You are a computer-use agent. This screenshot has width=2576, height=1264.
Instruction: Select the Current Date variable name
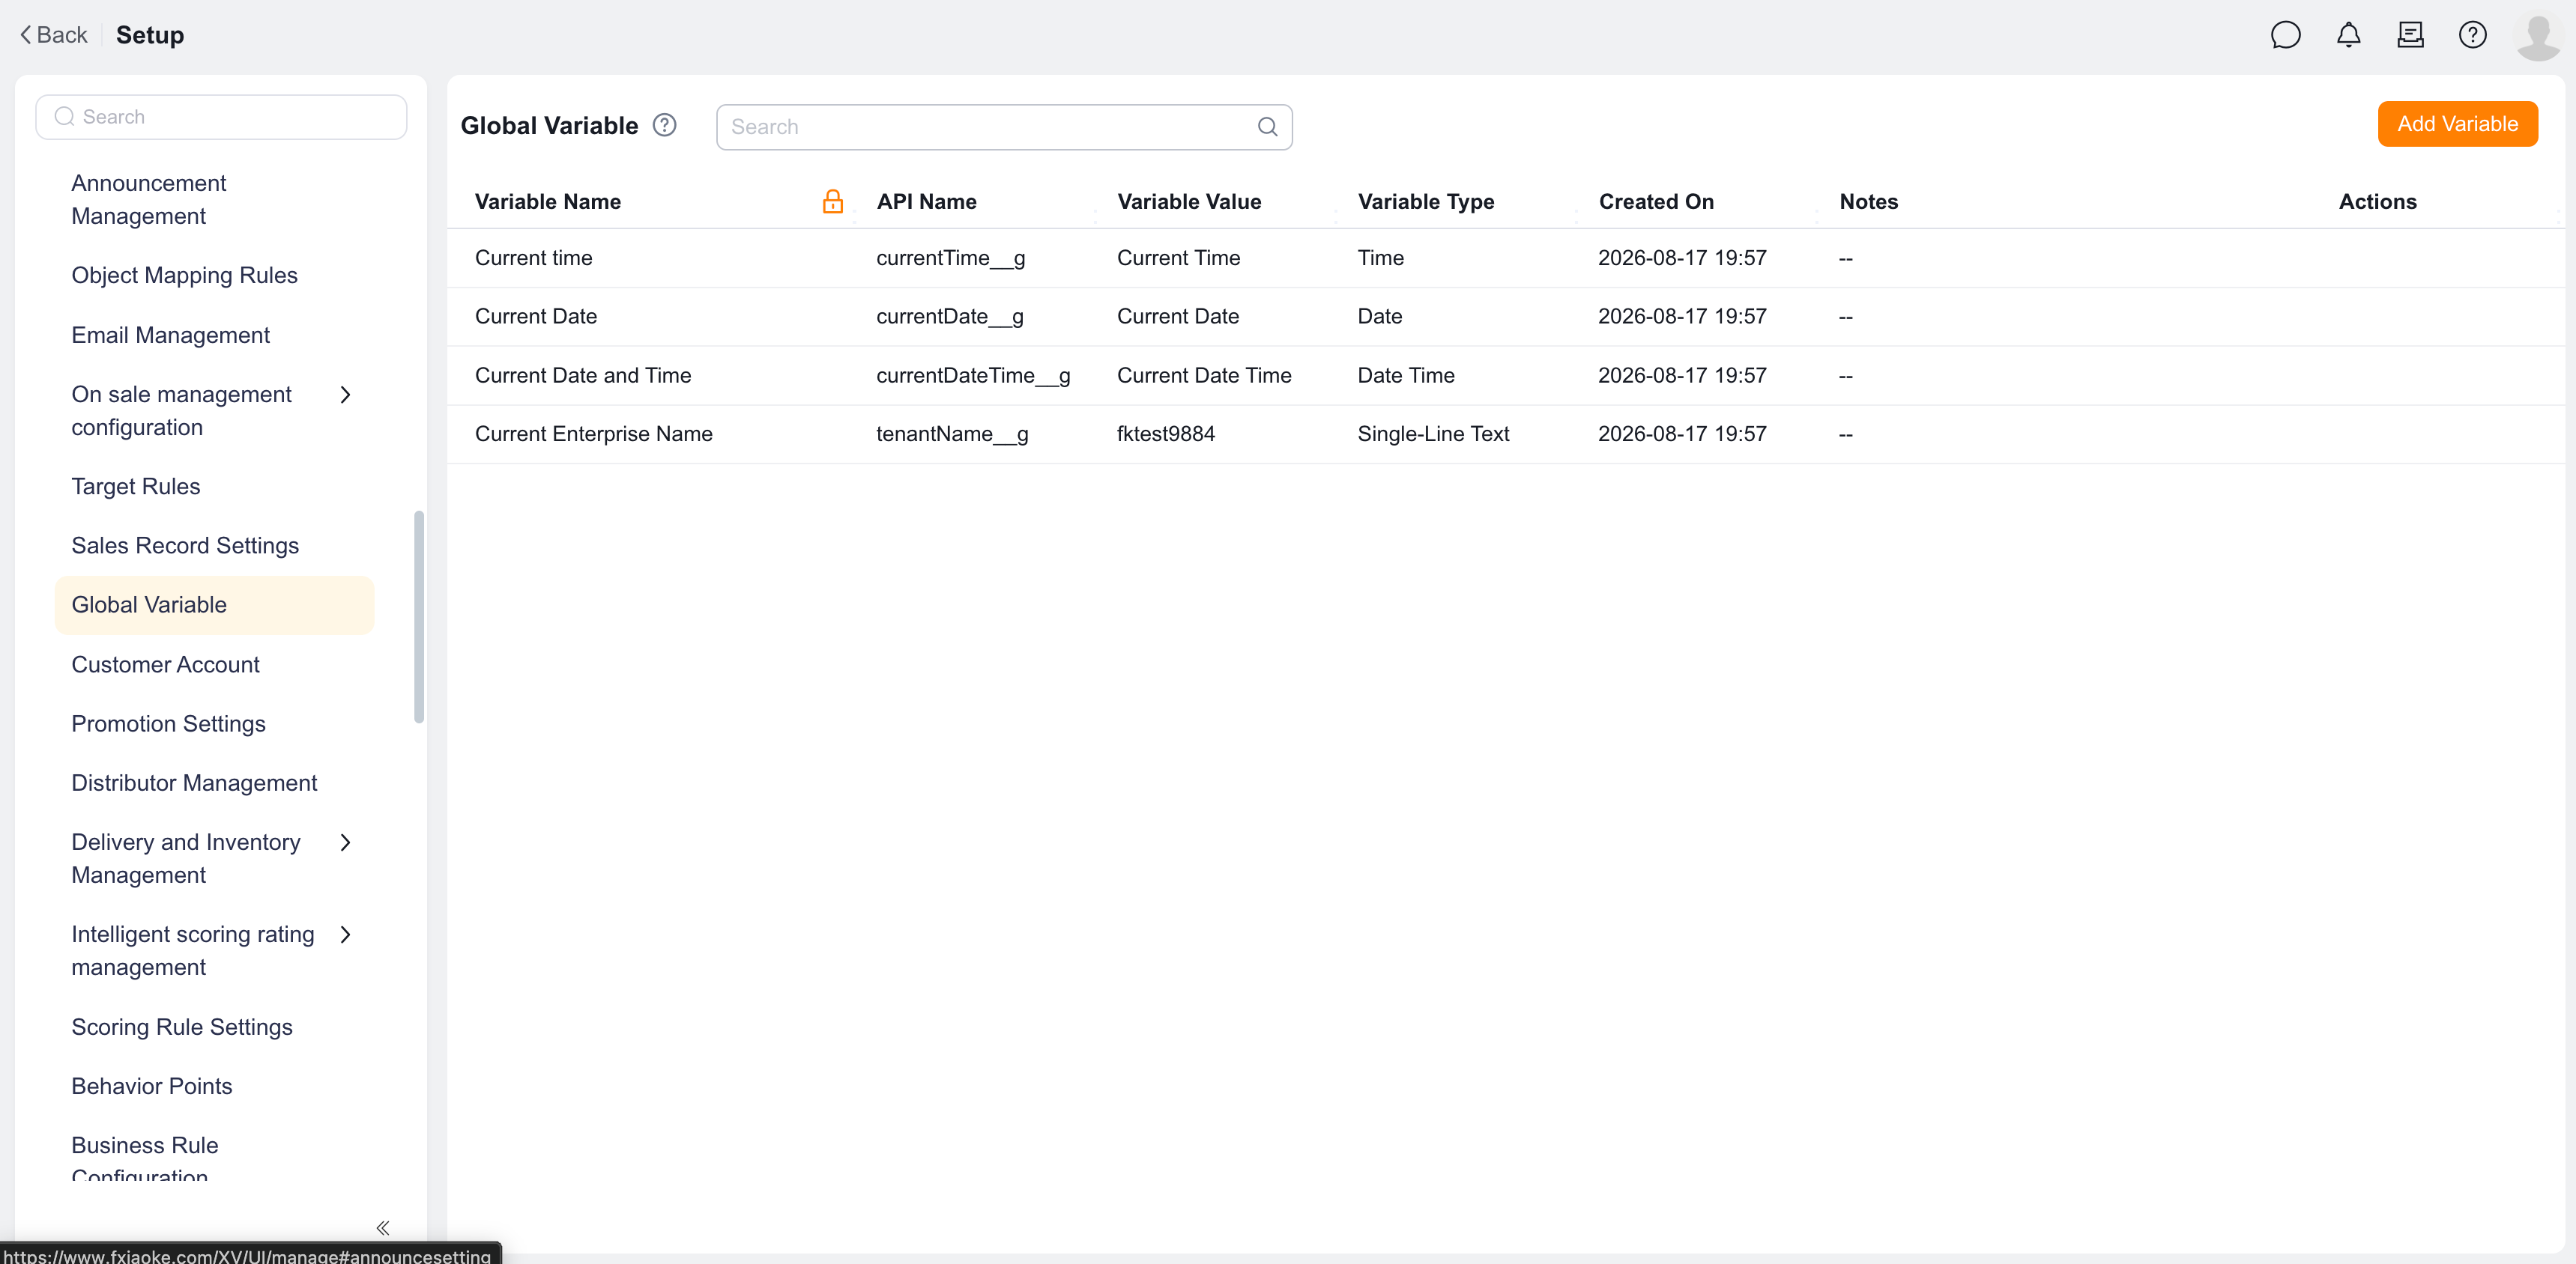tap(535, 317)
